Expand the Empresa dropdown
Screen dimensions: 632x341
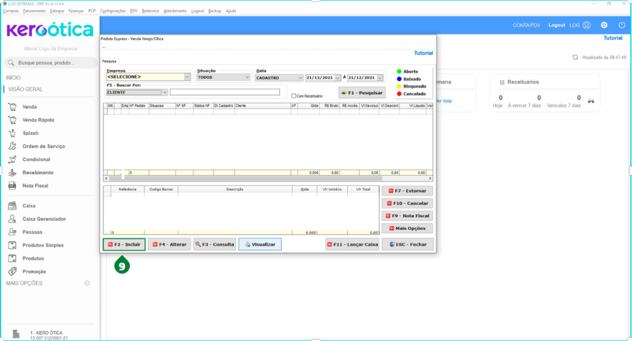(x=187, y=77)
